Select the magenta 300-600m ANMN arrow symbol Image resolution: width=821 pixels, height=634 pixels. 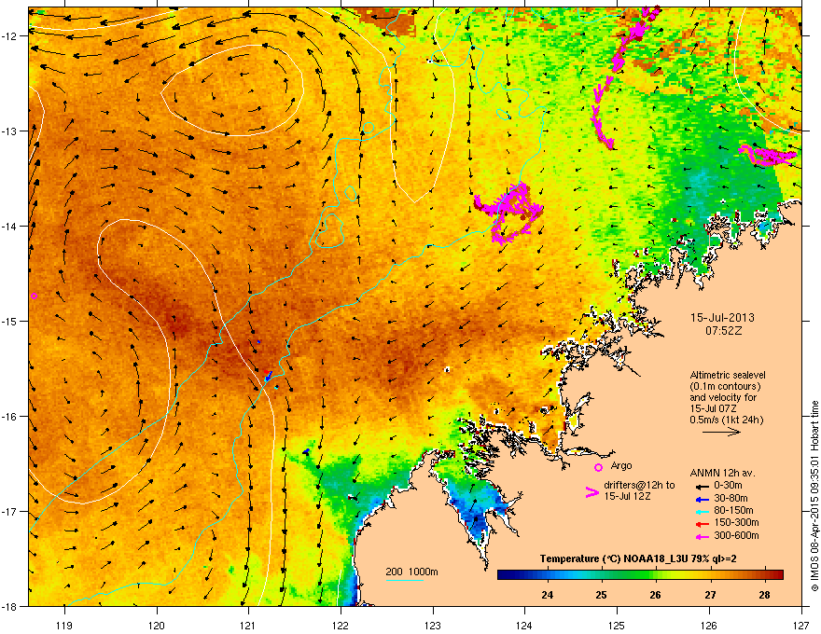pyautogui.click(x=701, y=536)
